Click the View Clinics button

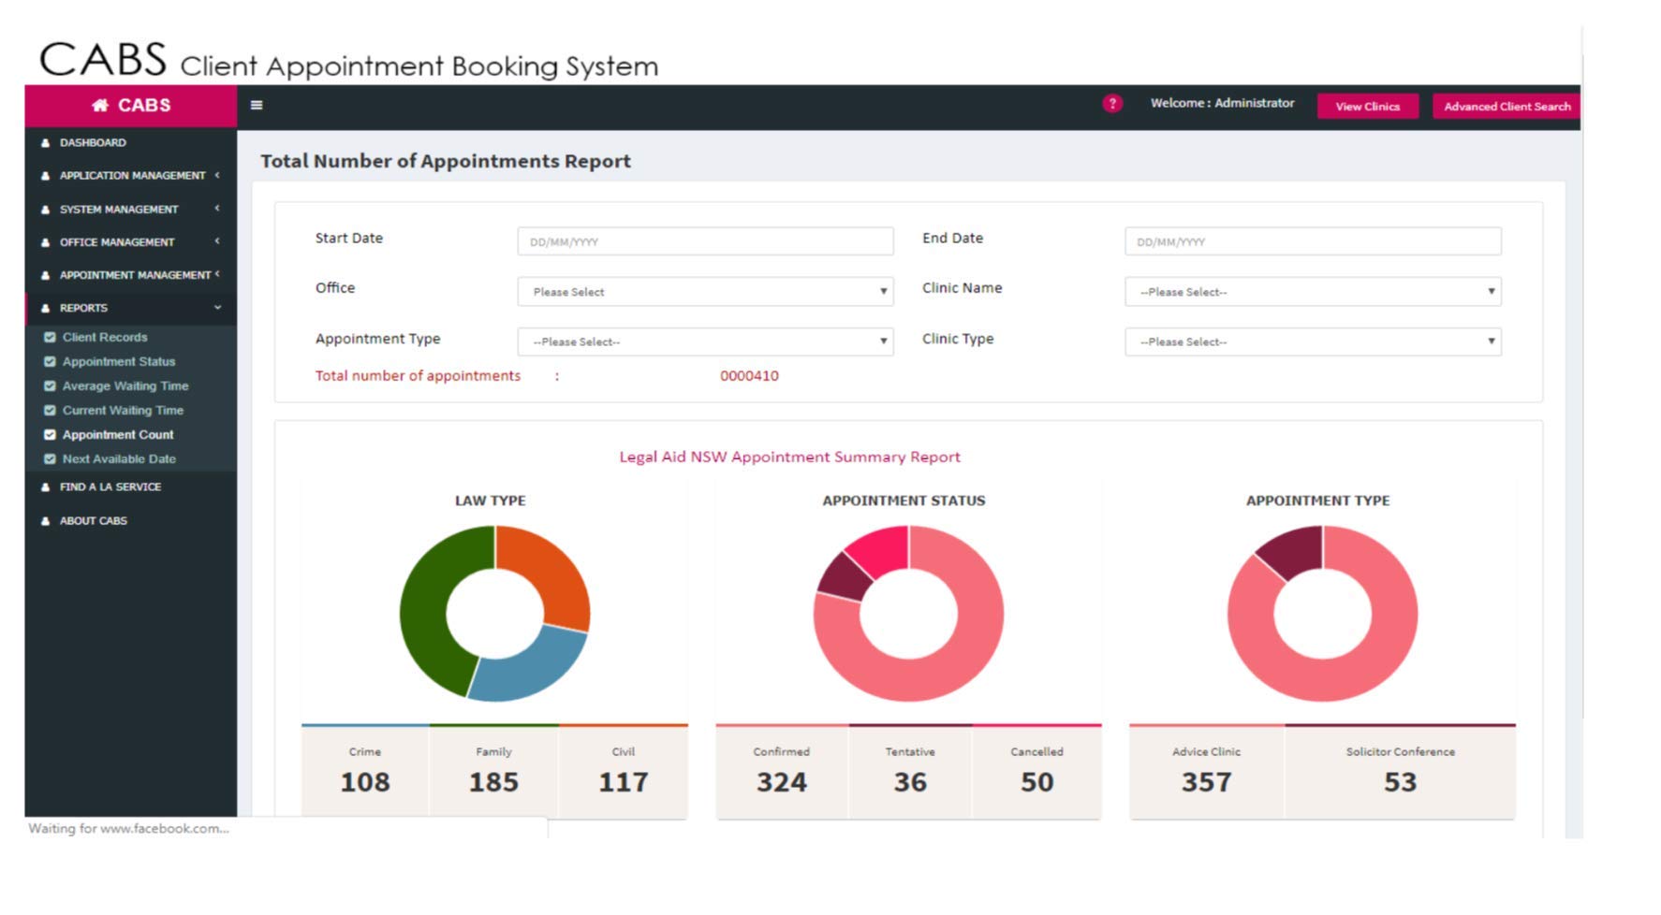click(1367, 106)
